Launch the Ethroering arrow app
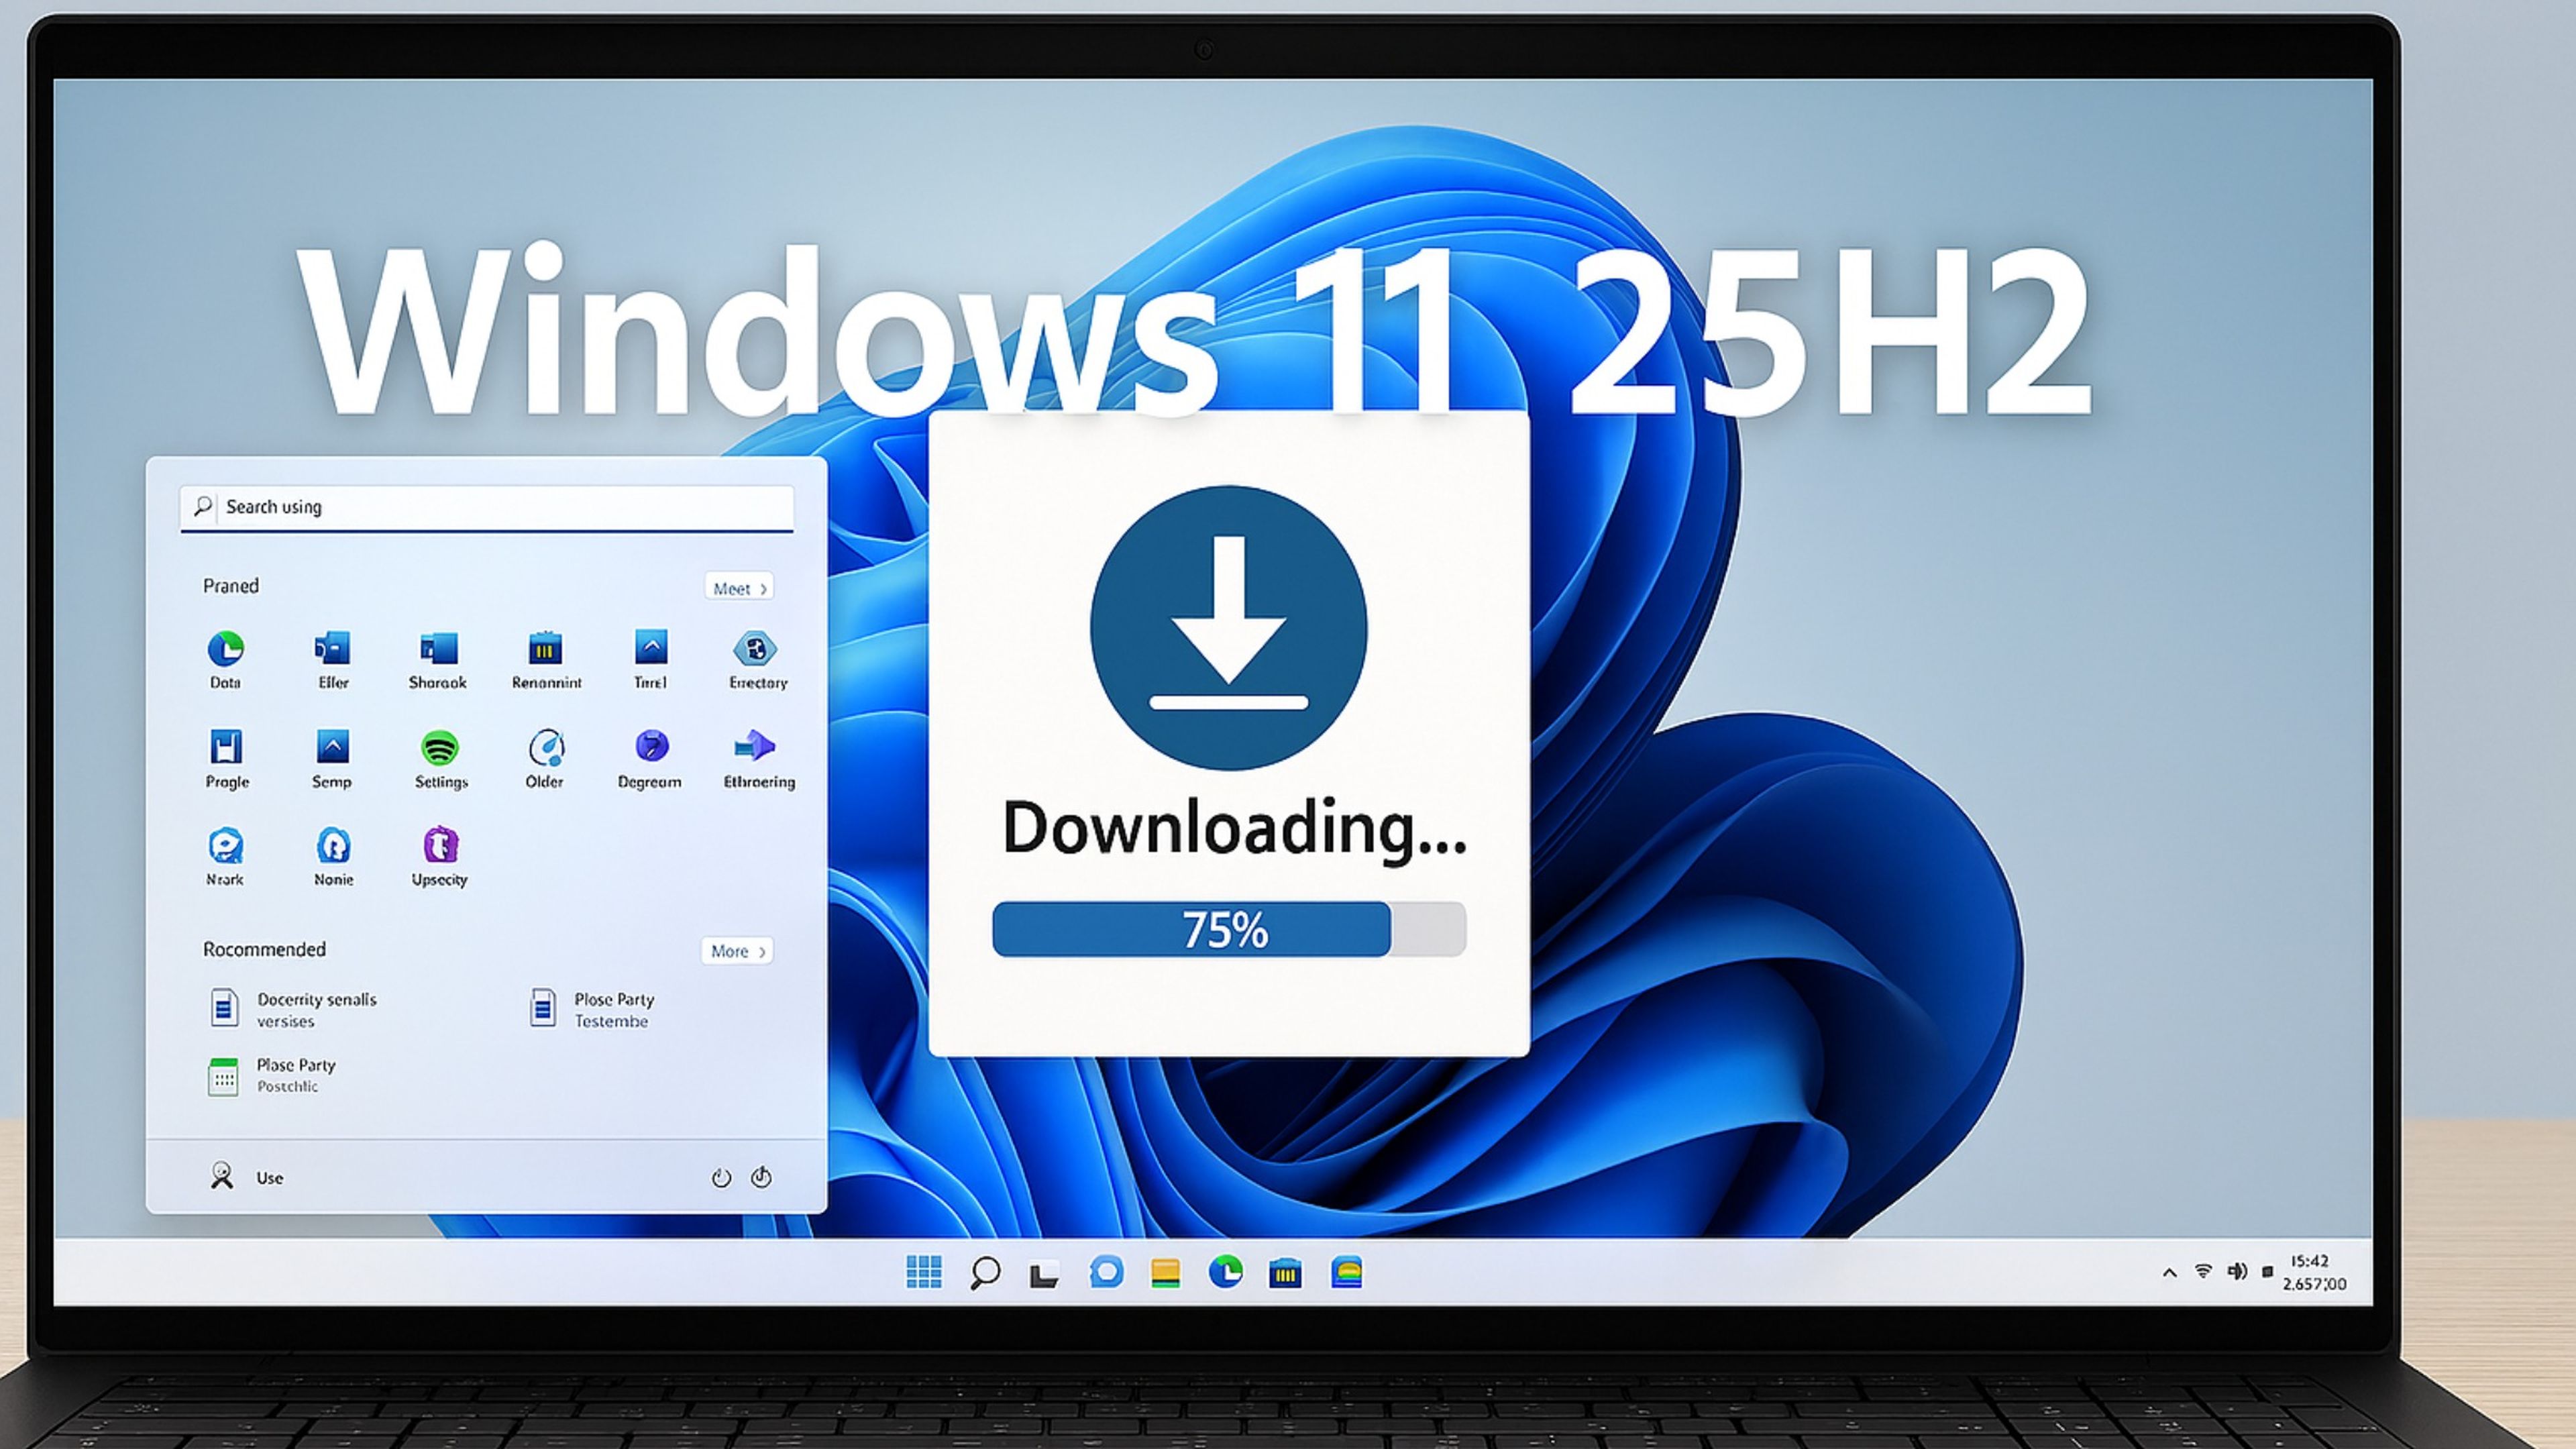 coord(755,746)
